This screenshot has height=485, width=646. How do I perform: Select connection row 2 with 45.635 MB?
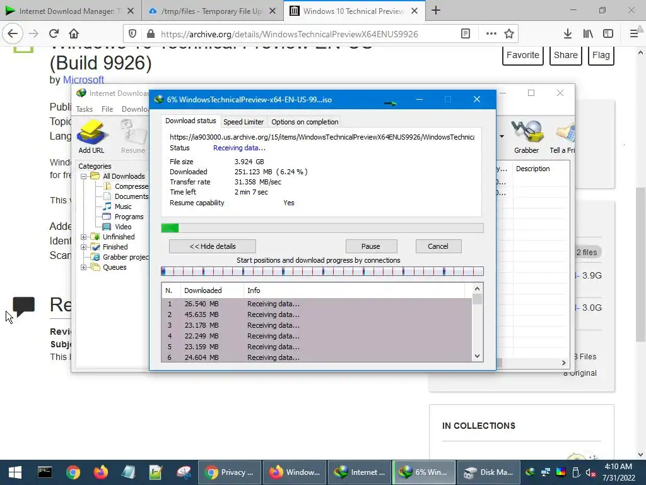point(317,314)
